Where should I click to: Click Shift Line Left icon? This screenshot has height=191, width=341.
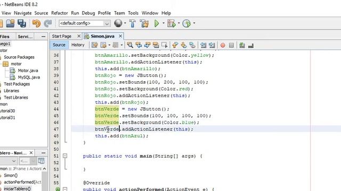point(203,45)
